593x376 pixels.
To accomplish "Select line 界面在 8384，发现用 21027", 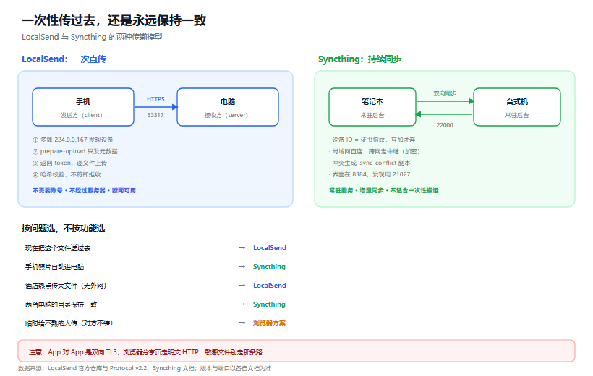I will click(370, 174).
